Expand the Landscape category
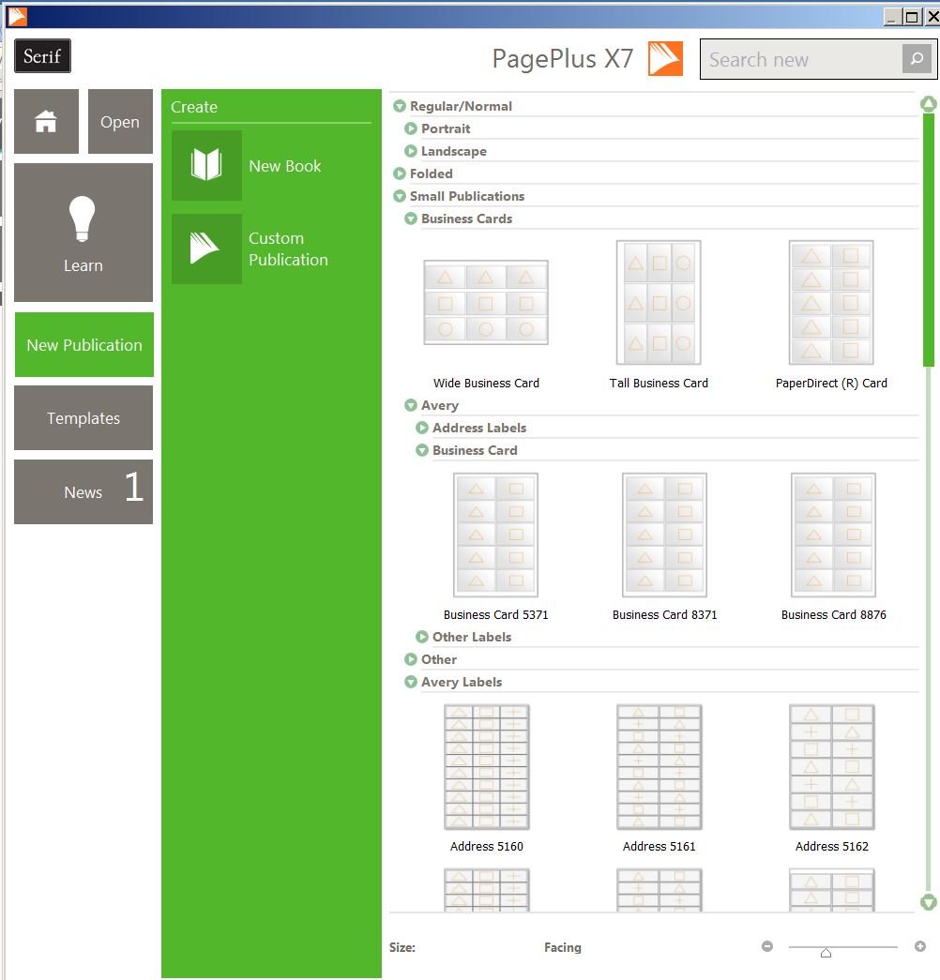940x980 pixels. pos(411,151)
